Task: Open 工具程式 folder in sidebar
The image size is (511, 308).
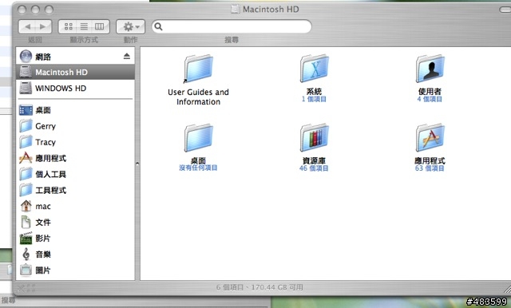Action: click(75, 190)
